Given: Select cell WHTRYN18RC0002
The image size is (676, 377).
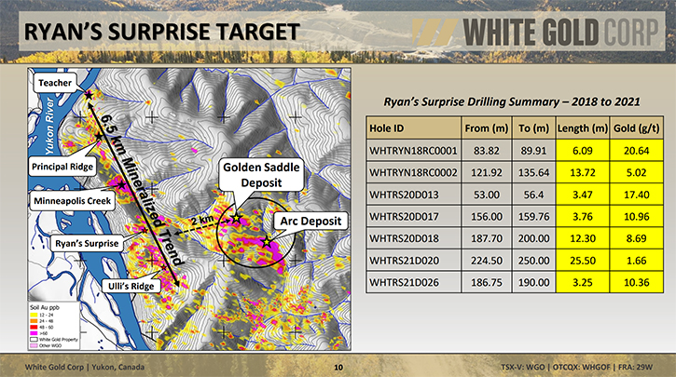Looking at the screenshot, I should [x=413, y=172].
